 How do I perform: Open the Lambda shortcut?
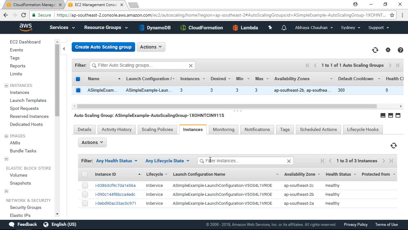click(245, 28)
